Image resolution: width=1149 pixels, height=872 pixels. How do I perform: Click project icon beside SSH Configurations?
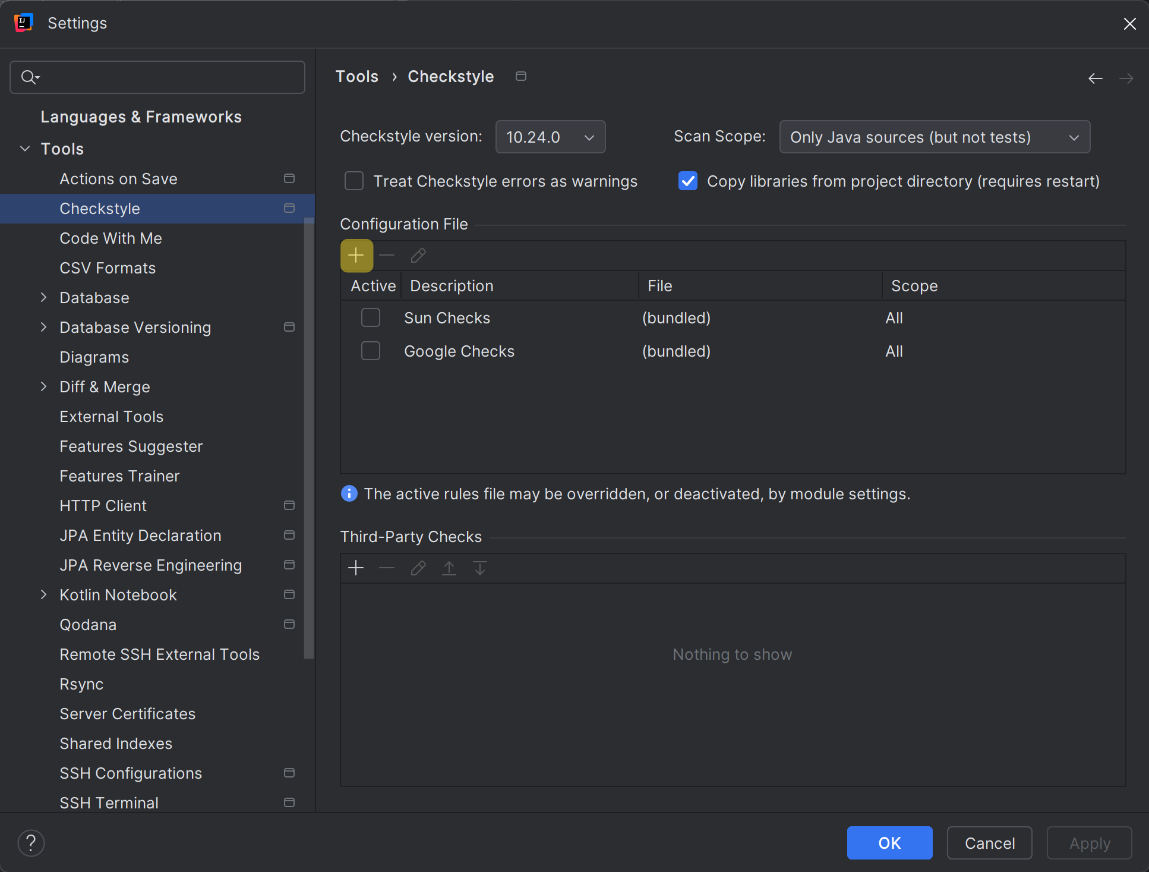click(x=289, y=773)
